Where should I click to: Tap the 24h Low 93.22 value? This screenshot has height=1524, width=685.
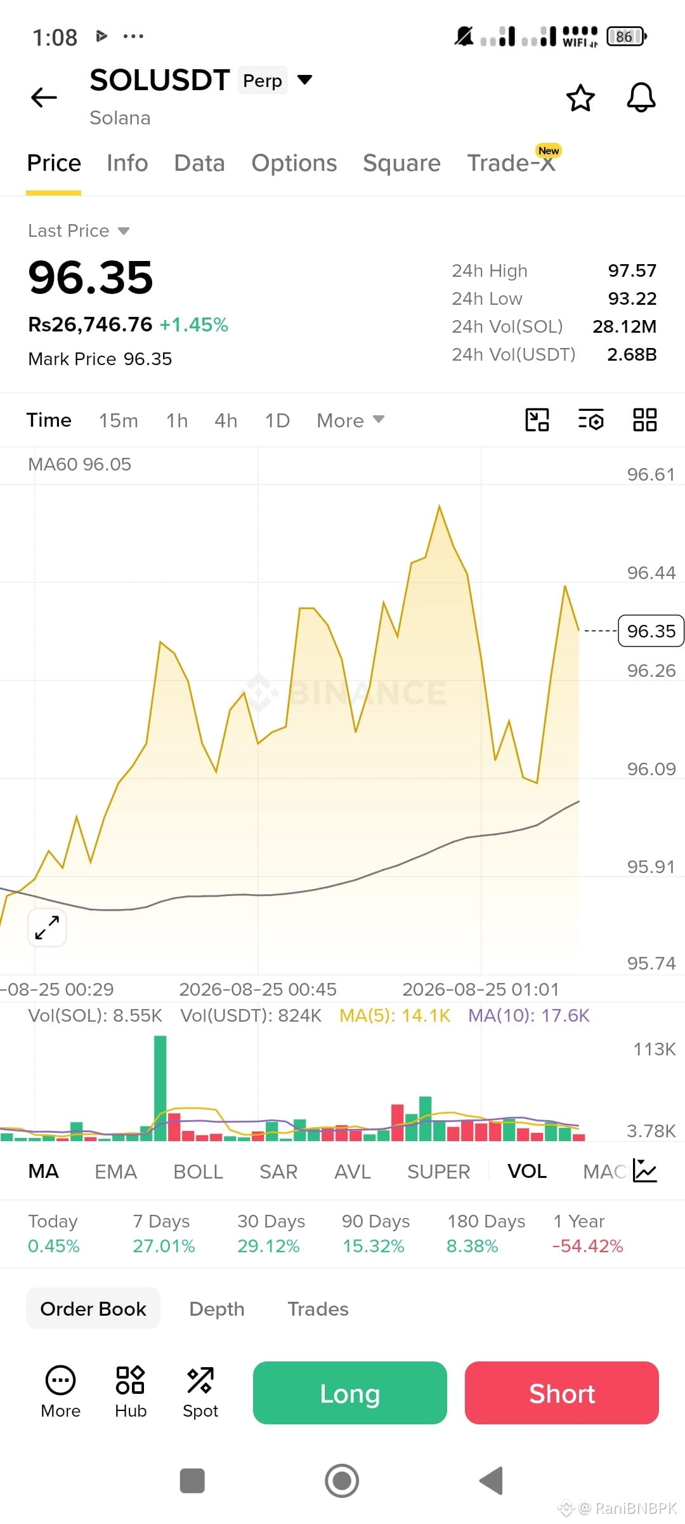click(632, 298)
